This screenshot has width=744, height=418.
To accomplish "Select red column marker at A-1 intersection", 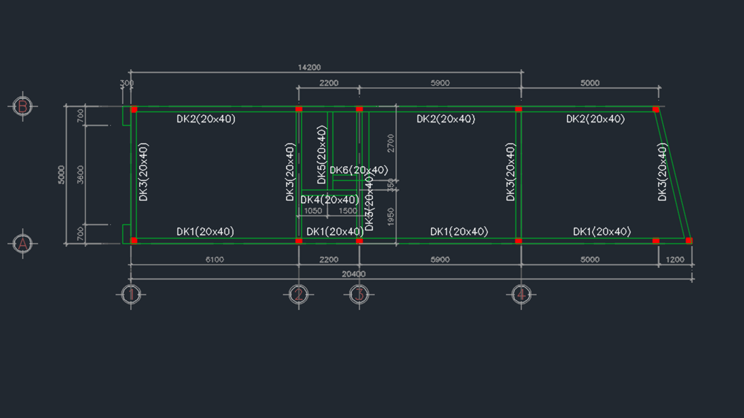I will pyautogui.click(x=134, y=240).
